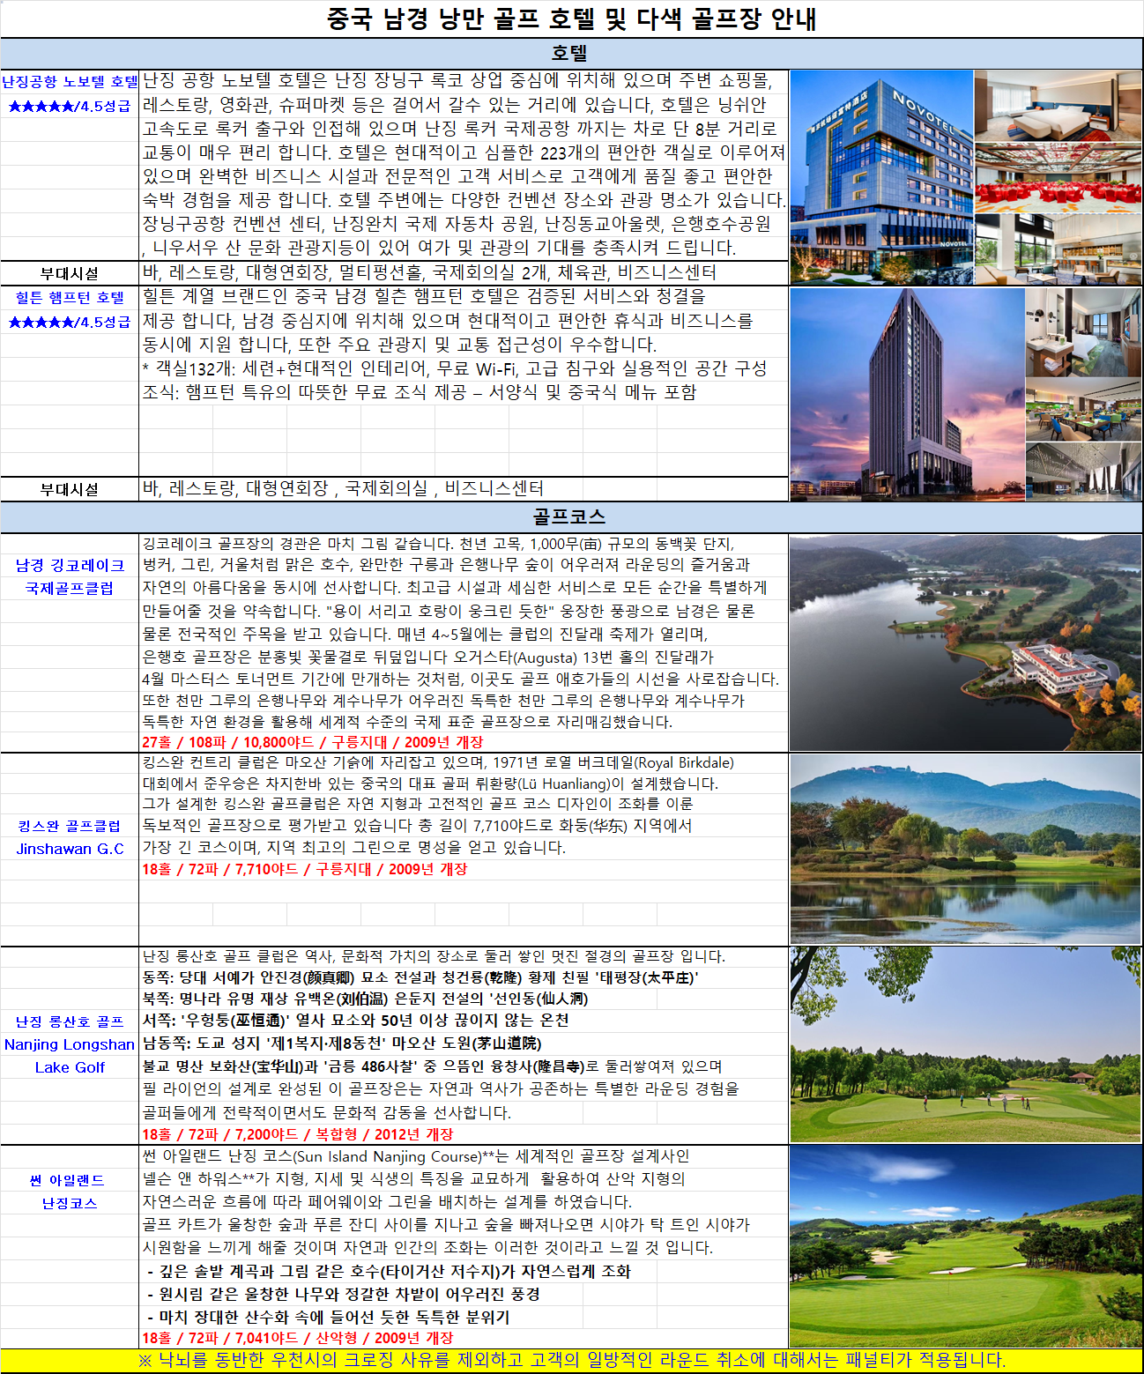Viewport: 1144px width, 1374px height.
Task: Click the line mentioning "Royal Birkdale"
Action: pyautogui.click(x=438, y=762)
